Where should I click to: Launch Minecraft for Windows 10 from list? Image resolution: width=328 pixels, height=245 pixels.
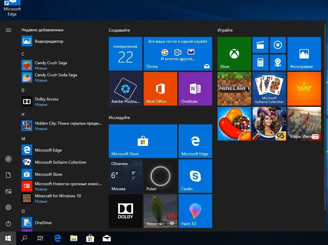pyautogui.click(x=62, y=198)
